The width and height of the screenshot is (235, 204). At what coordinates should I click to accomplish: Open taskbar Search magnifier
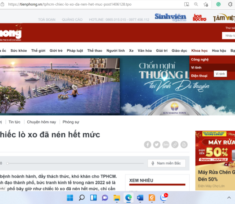click(82, 197)
